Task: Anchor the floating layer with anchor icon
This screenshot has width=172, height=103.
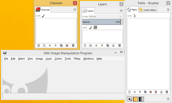Action: tap(113, 45)
